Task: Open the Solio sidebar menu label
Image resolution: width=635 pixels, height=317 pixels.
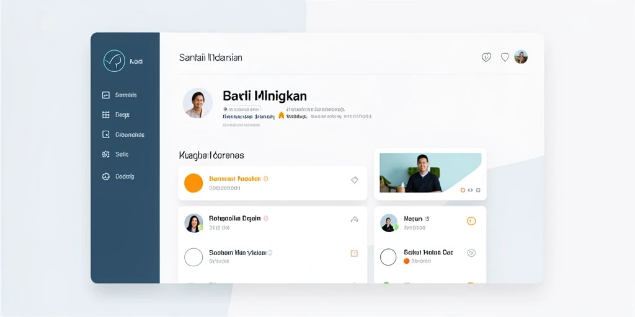Action: coord(122,154)
